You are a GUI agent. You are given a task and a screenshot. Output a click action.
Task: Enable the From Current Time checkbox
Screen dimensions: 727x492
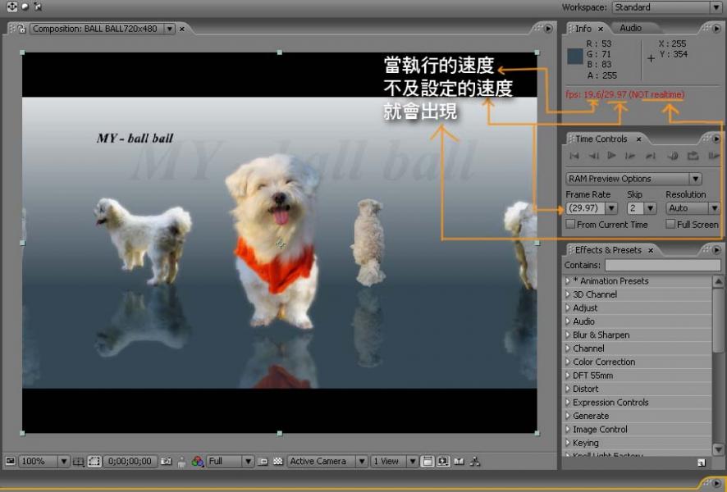pos(570,224)
